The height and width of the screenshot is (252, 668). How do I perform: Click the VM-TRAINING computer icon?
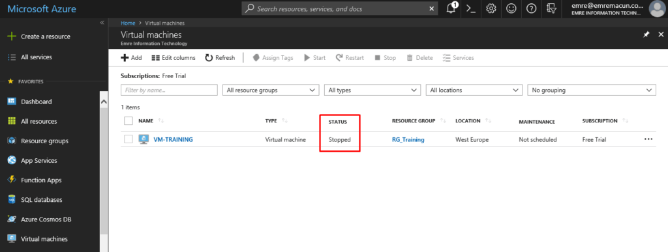coord(144,139)
